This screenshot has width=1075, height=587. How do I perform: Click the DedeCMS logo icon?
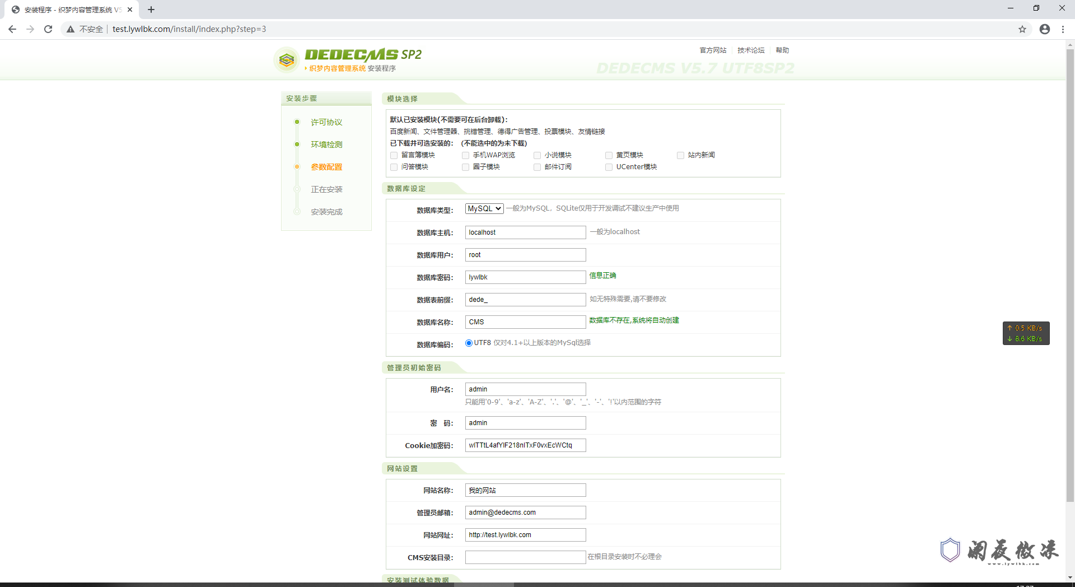point(287,59)
